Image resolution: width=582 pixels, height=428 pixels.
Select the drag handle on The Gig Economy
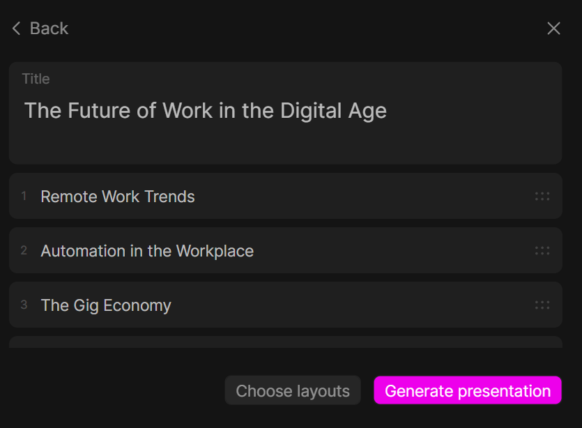(x=542, y=305)
